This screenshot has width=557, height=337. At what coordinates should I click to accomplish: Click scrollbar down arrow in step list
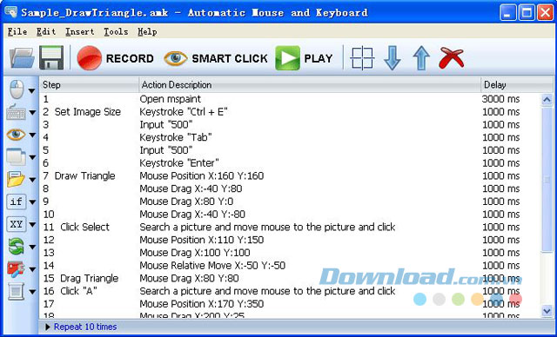pos(547,311)
